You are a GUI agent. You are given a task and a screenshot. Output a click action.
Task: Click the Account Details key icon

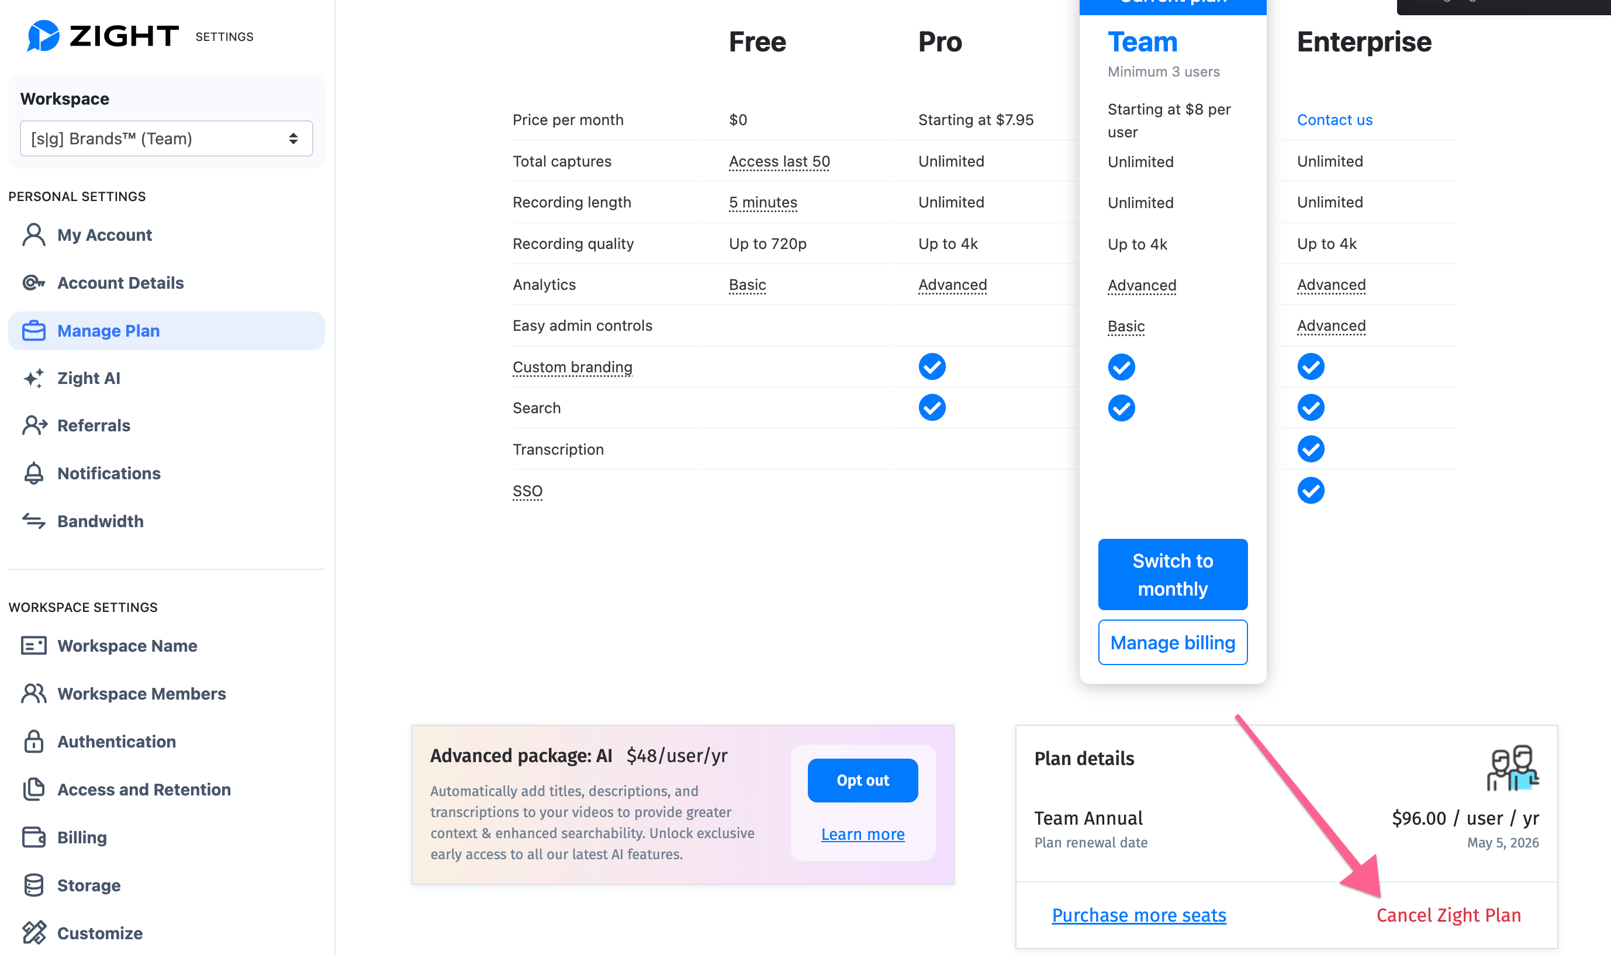33,282
